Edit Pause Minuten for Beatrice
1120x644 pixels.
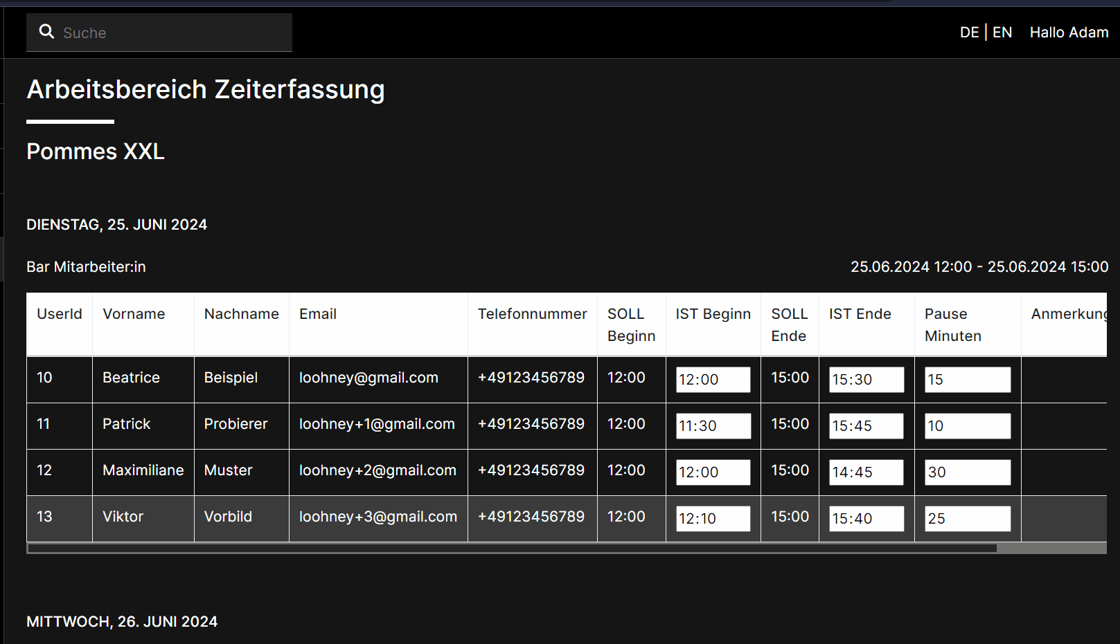[x=968, y=380]
